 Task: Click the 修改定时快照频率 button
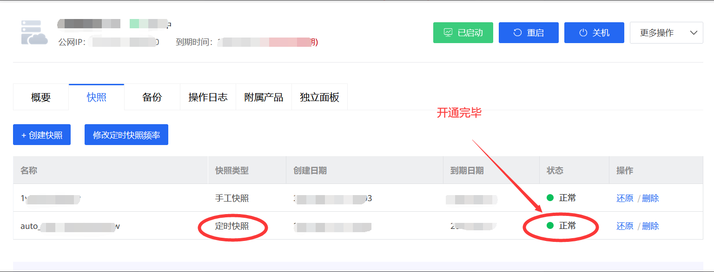(126, 135)
